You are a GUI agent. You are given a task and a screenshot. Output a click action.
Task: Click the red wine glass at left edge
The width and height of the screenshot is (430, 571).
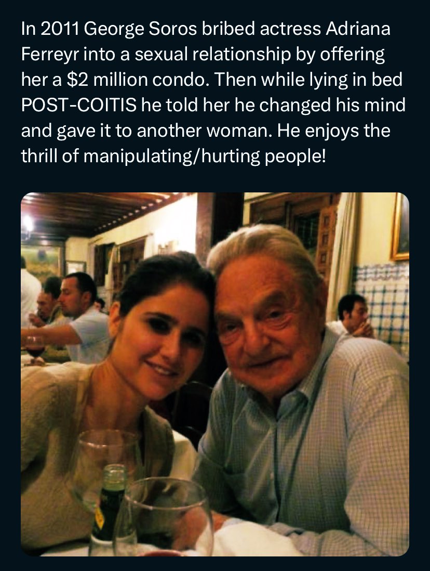pos(35,348)
